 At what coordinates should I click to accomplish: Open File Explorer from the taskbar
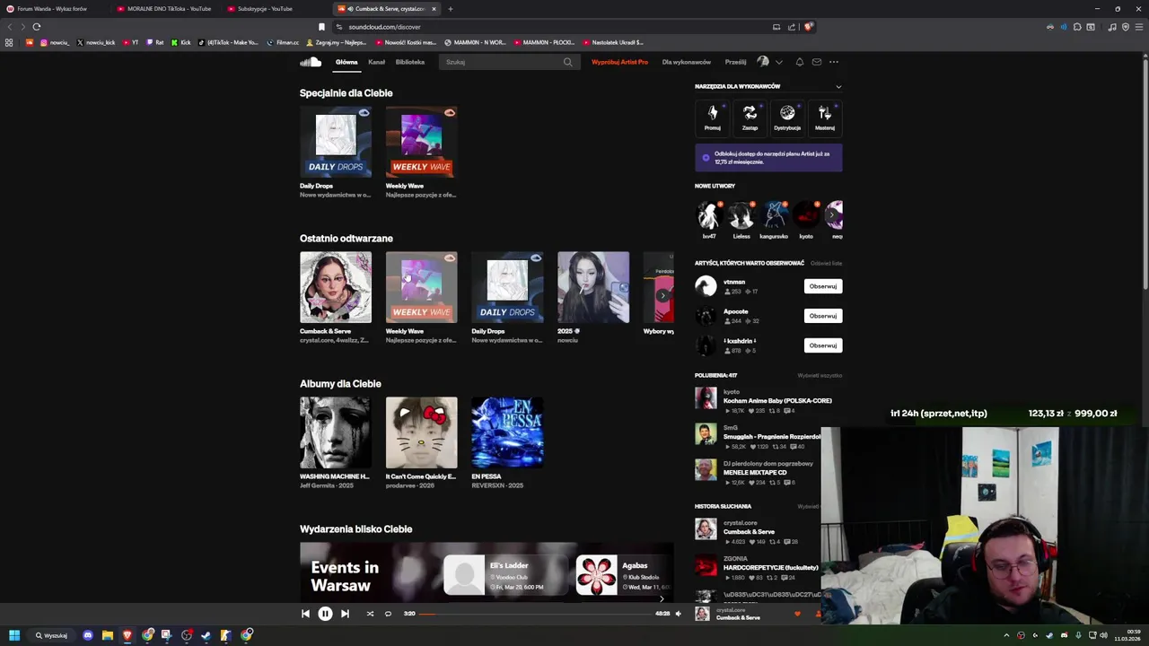point(108,635)
